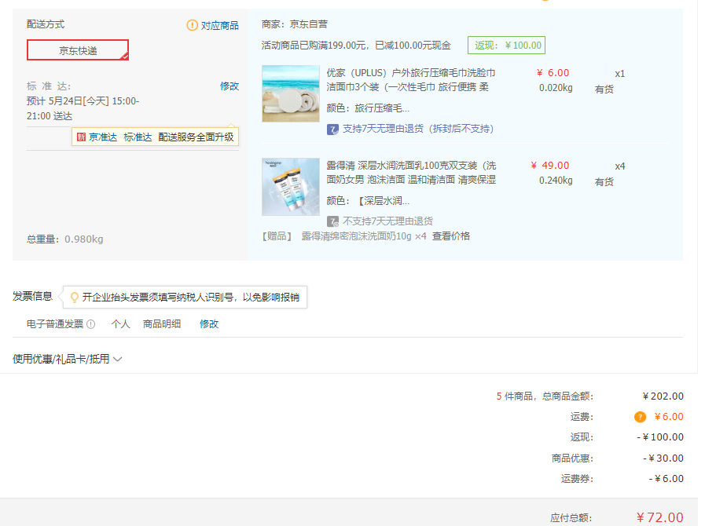This screenshot has height=526, width=705.
Task: Open the 对应商品 link
Action: (x=219, y=26)
